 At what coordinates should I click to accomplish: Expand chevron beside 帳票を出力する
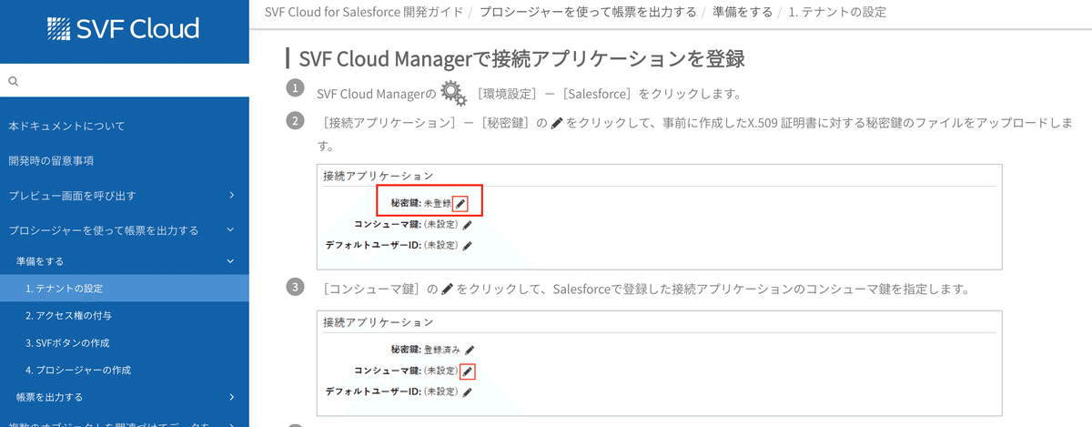coord(232,396)
